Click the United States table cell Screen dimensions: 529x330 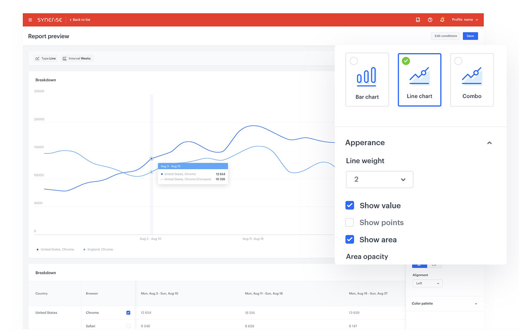pyautogui.click(x=46, y=313)
